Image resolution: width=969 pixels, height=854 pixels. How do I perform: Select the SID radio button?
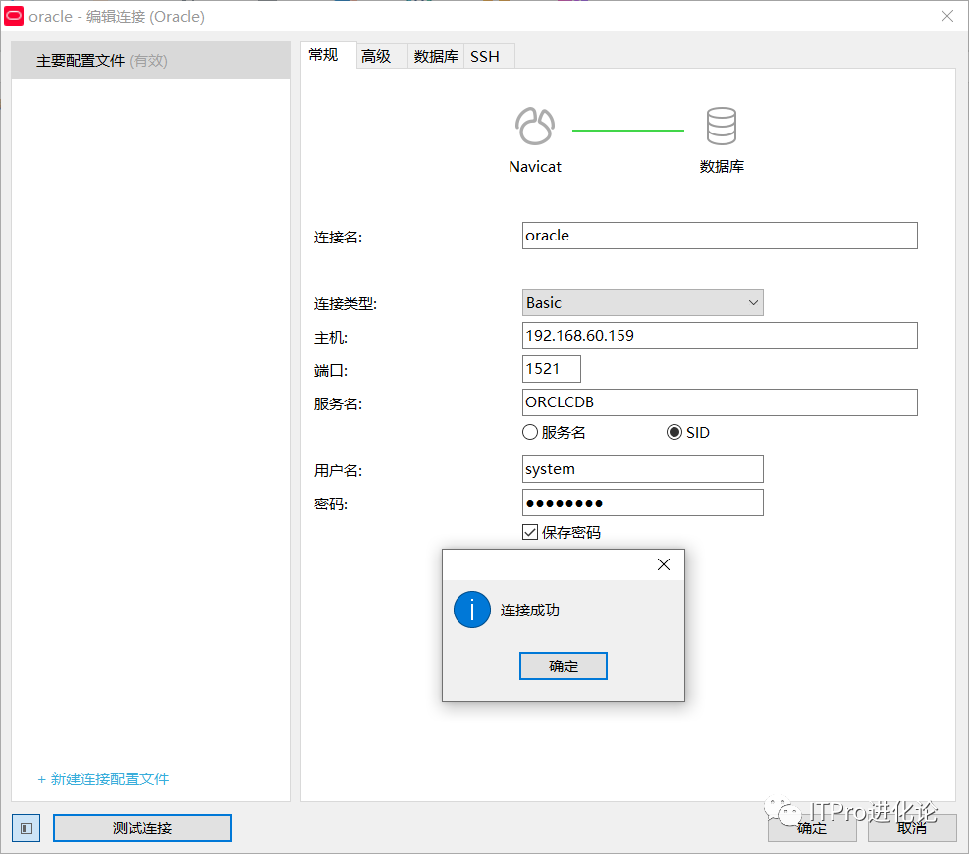click(674, 432)
